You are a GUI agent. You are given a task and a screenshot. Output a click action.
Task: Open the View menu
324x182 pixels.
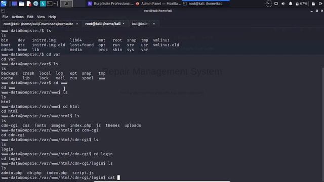41,17
